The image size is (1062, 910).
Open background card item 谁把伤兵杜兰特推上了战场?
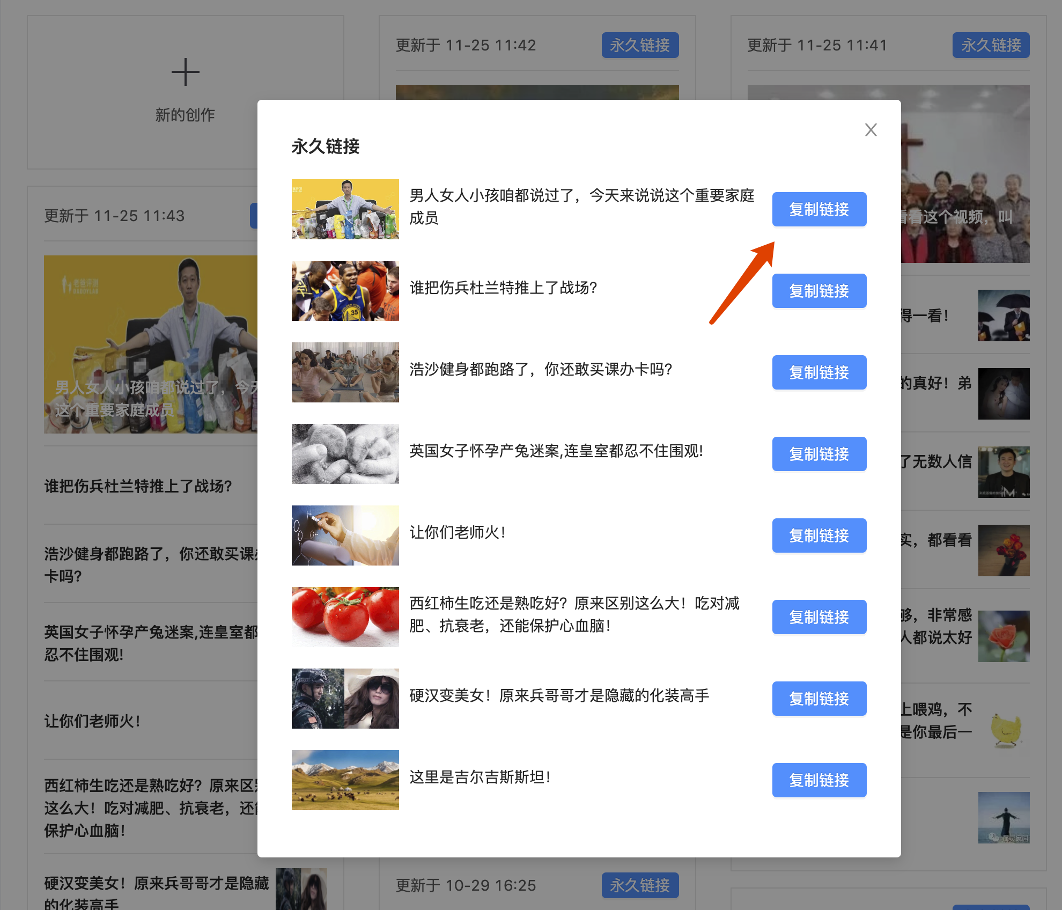click(x=138, y=487)
